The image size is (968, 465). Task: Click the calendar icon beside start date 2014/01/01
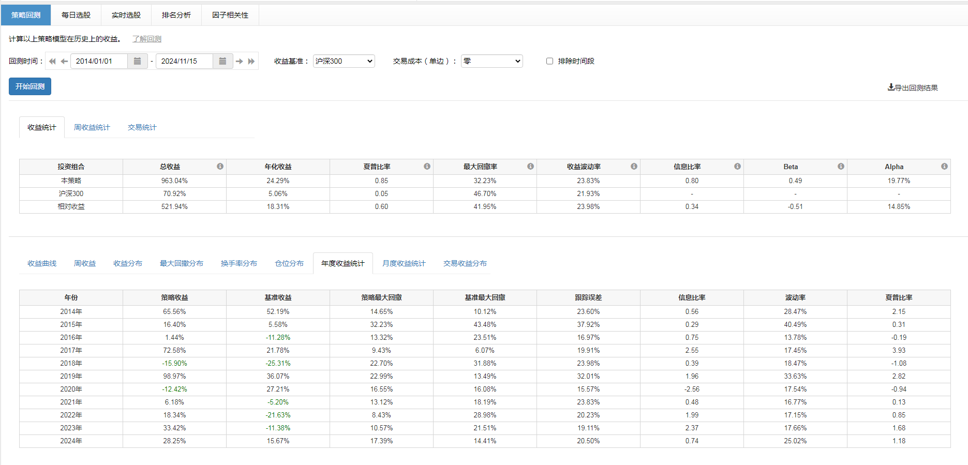pos(137,61)
